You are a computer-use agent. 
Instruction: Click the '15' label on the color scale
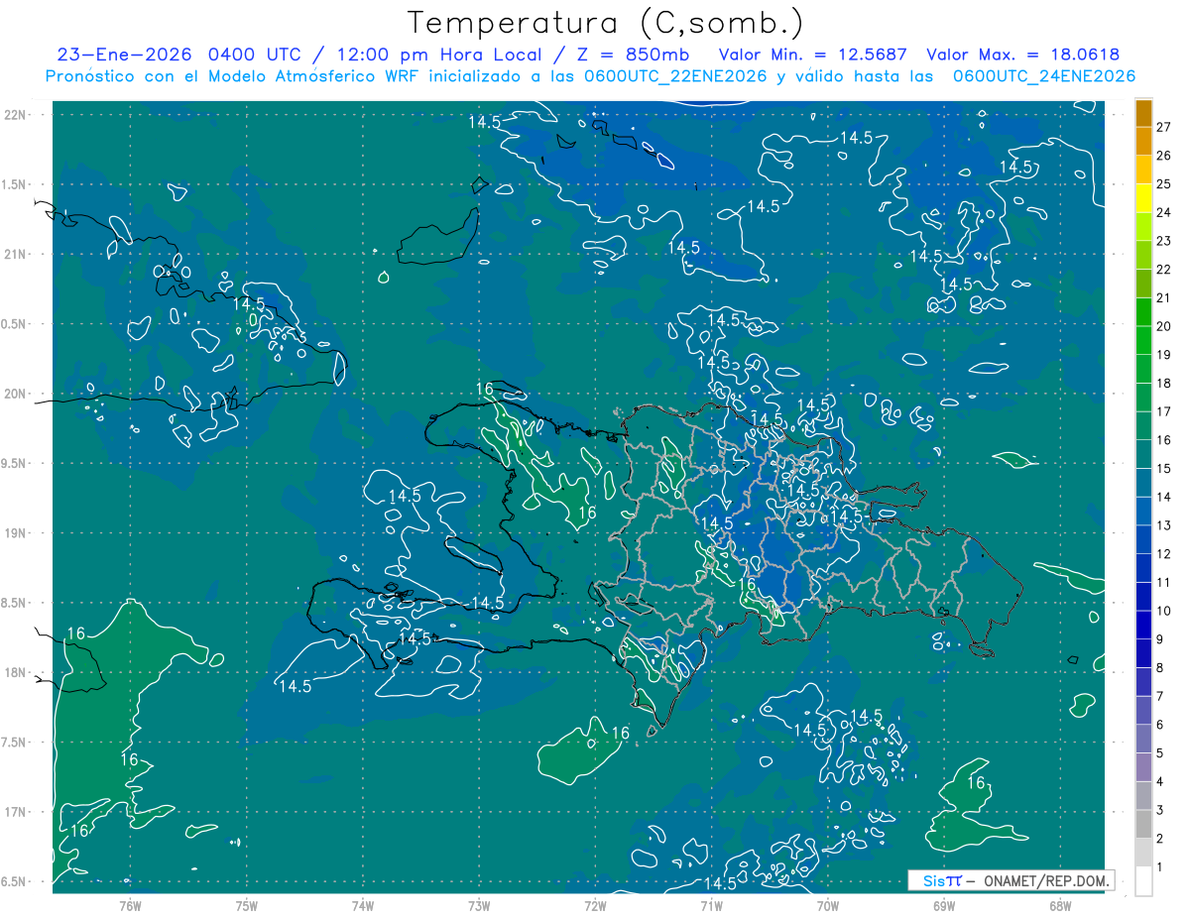coord(1163,468)
